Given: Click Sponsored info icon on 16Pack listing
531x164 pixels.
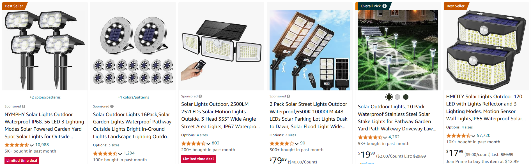Looking at the screenshot, I should [x=112, y=106].
